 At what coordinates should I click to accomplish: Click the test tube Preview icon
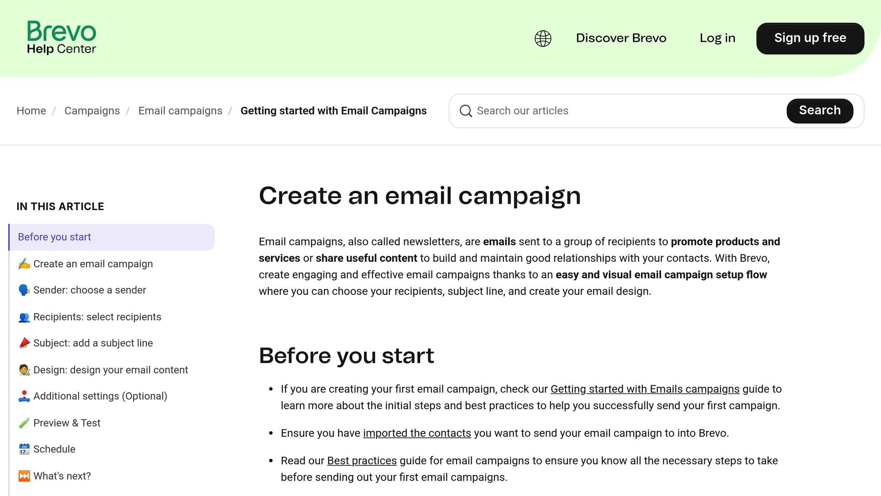24,423
